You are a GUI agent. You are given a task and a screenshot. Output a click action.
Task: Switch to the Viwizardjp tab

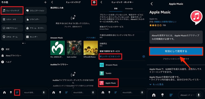coord(129,8)
